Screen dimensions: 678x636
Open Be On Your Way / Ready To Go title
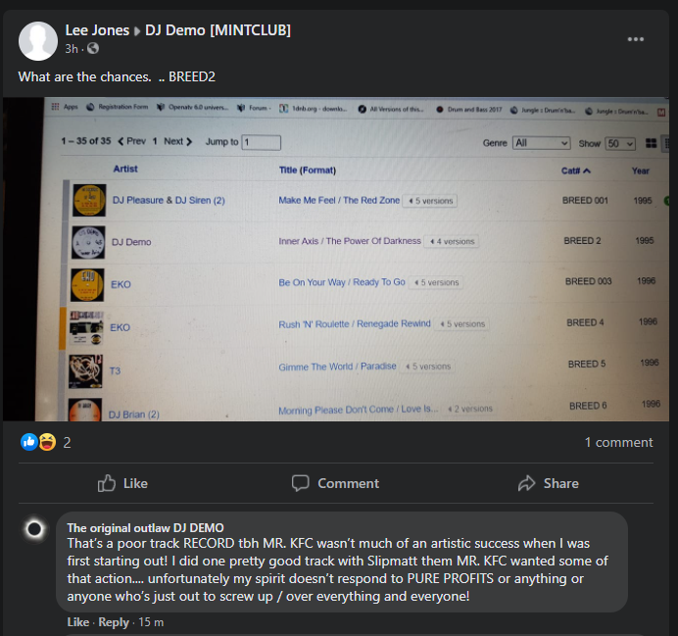pyautogui.click(x=342, y=282)
